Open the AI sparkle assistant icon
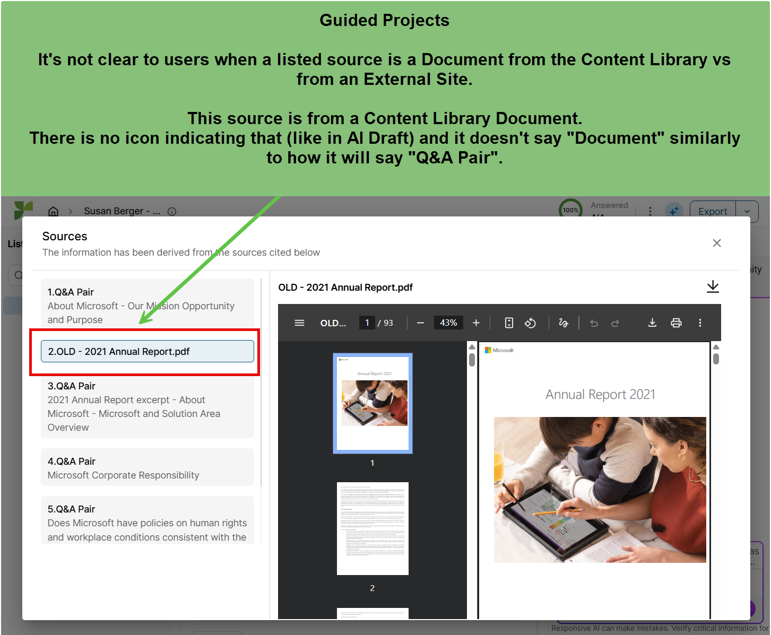This screenshot has width=771, height=635. 674,211
